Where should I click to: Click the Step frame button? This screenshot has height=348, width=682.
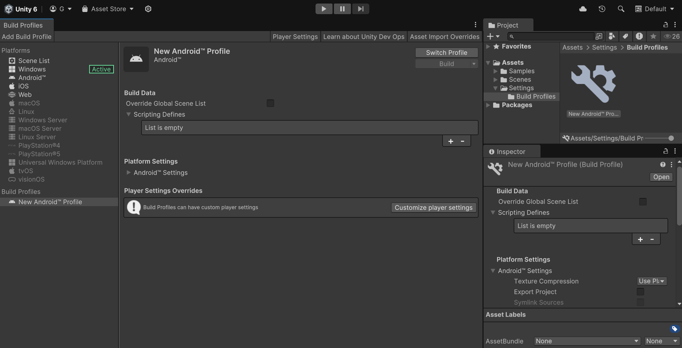tap(360, 9)
